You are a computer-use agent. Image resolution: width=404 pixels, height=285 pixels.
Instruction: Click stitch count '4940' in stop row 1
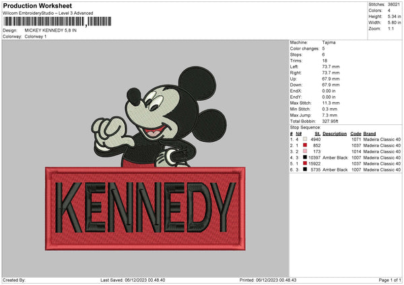pos(316,139)
